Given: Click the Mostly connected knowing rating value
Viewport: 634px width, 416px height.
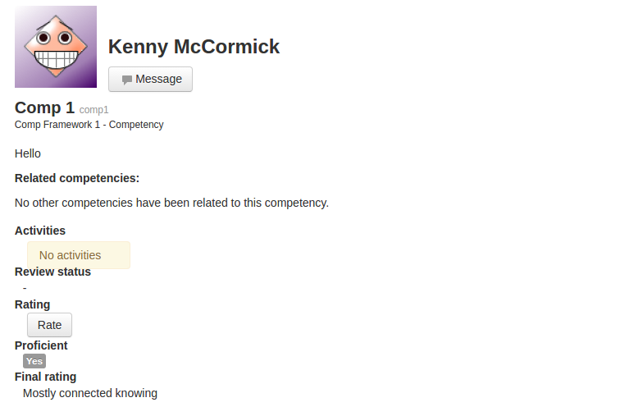Looking at the screenshot, I should (89, 393).
